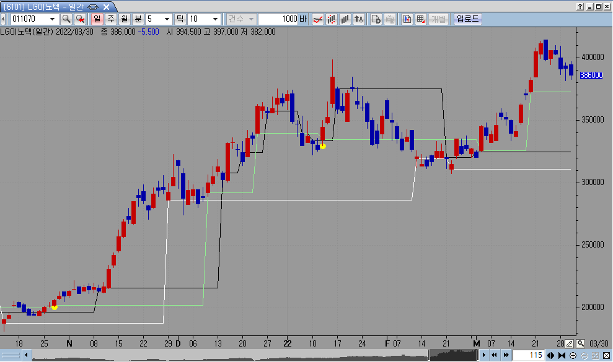Open the stock code 011070 dropdown
613x362 pixels.
click(53, 19)
